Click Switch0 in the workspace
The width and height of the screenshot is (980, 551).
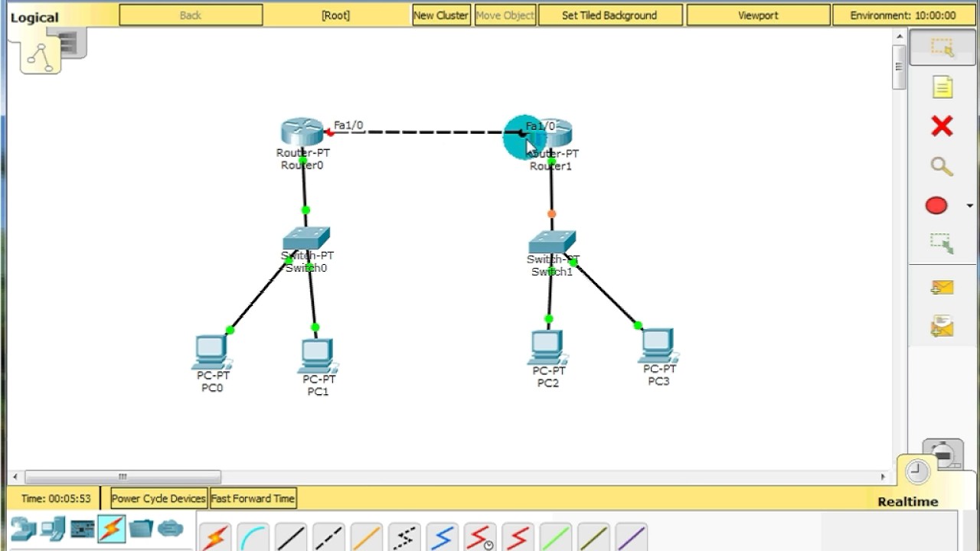[306, 239]
